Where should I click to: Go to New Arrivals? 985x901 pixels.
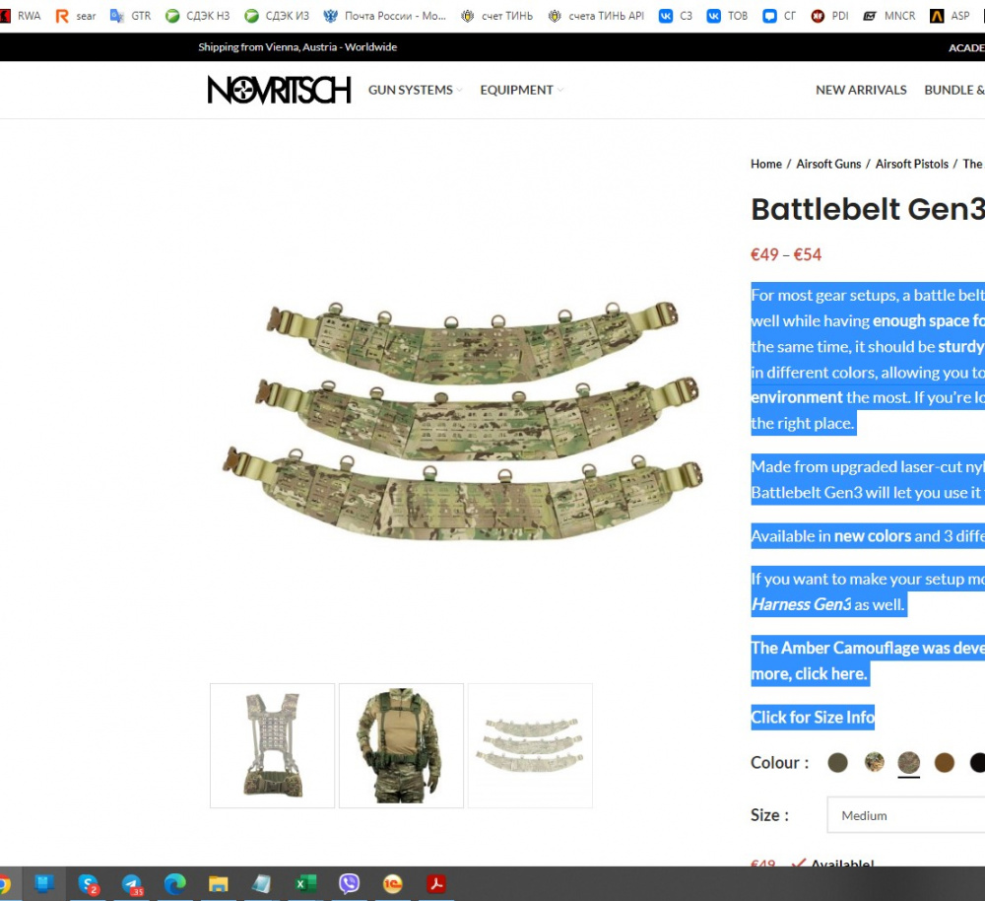[x=861, y=90]
